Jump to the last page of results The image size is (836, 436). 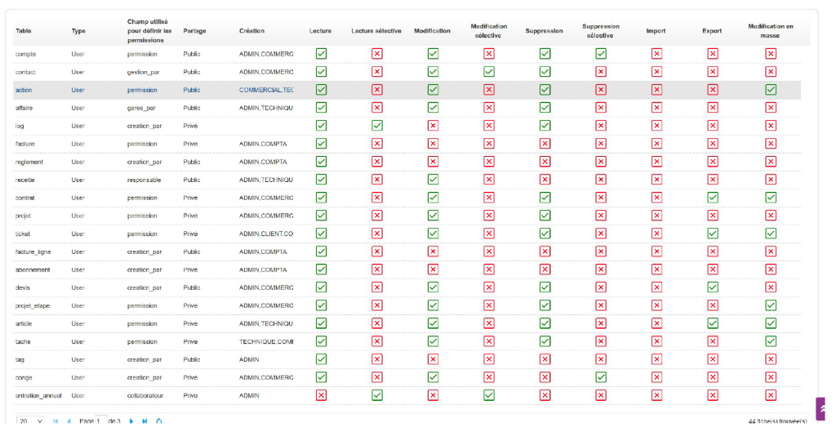pos(145,421)
